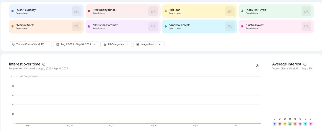Select the "Christine Bordine" search term text
The image size is (322, 131).
pos(105,25)
